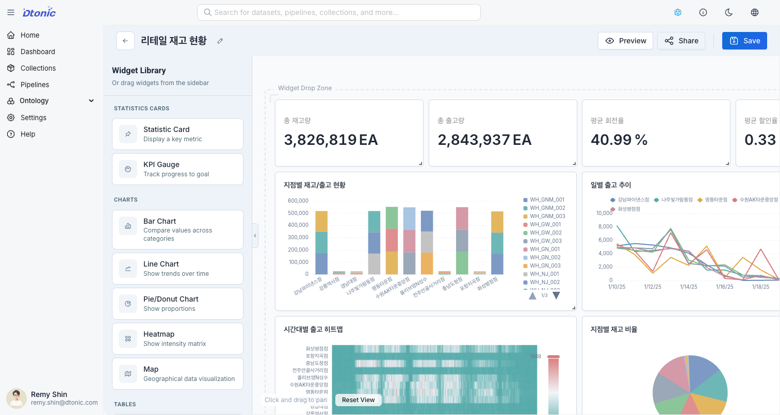Toggle 나주빛가람동점 line legend
Image resolution: width=780 pixels, height=415 pixels.
pos(673,200)
